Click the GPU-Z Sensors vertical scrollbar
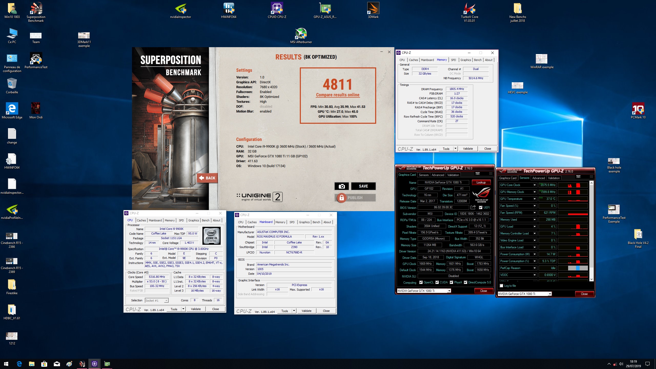The width and height of the screenshot is (656, 369). pos(591,231)
